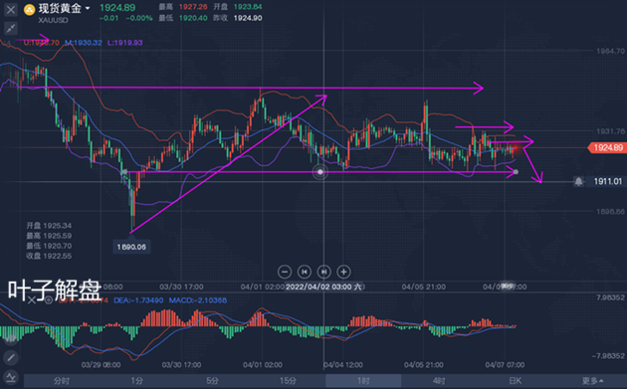Click the candlestick style icon above pencil
The height and width of the screenshot is (389, 627).
tap(11, 339)
